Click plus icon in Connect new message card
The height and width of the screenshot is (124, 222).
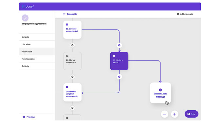(160, 90)
